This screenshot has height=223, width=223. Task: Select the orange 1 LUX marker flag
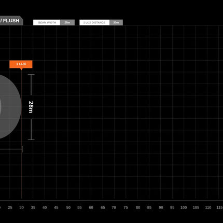pos(21,64)
